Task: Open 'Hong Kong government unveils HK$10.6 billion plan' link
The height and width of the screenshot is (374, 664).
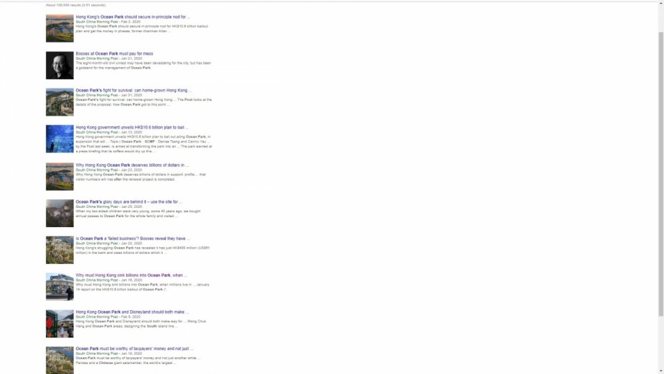Action: click(131, 127)
